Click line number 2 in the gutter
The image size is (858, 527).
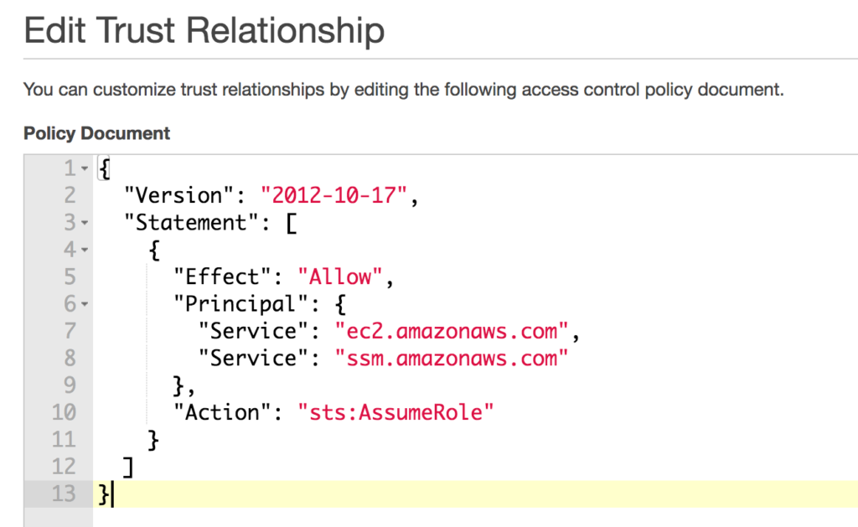(x=69, y=196)
